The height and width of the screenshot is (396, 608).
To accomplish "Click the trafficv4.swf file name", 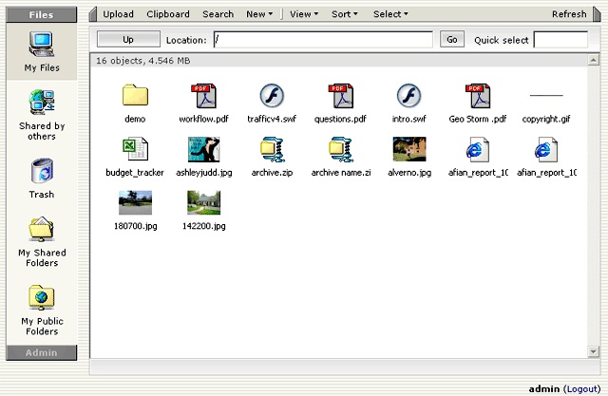I will click(x=272, y=119).
